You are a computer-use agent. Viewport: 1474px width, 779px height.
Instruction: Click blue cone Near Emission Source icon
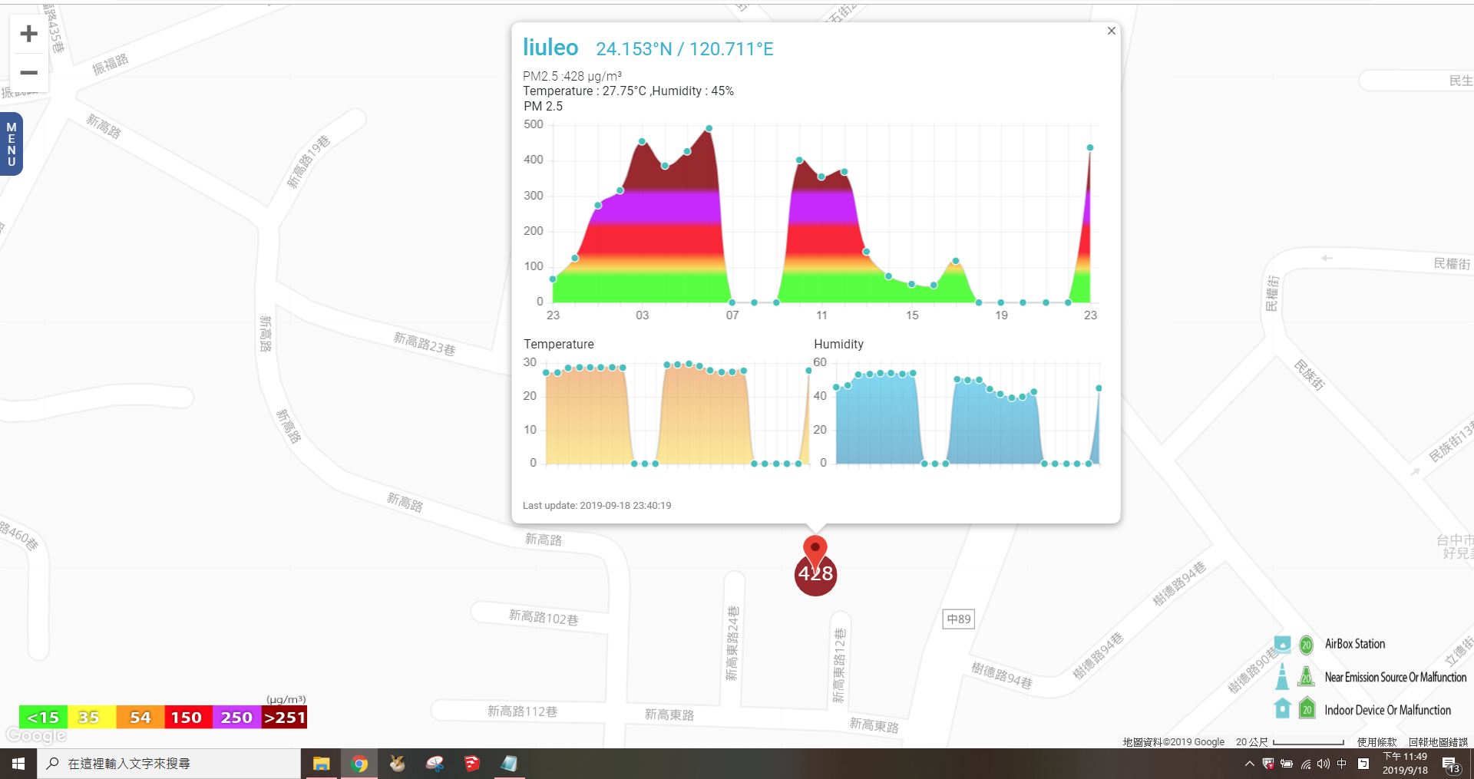1281,676
